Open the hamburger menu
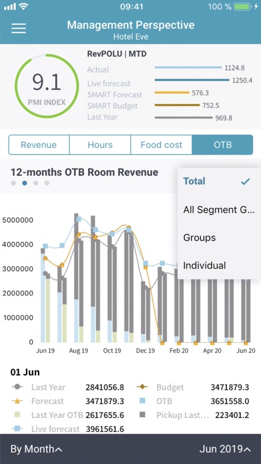This screenshot has width=261, height=464. [19, 29]
